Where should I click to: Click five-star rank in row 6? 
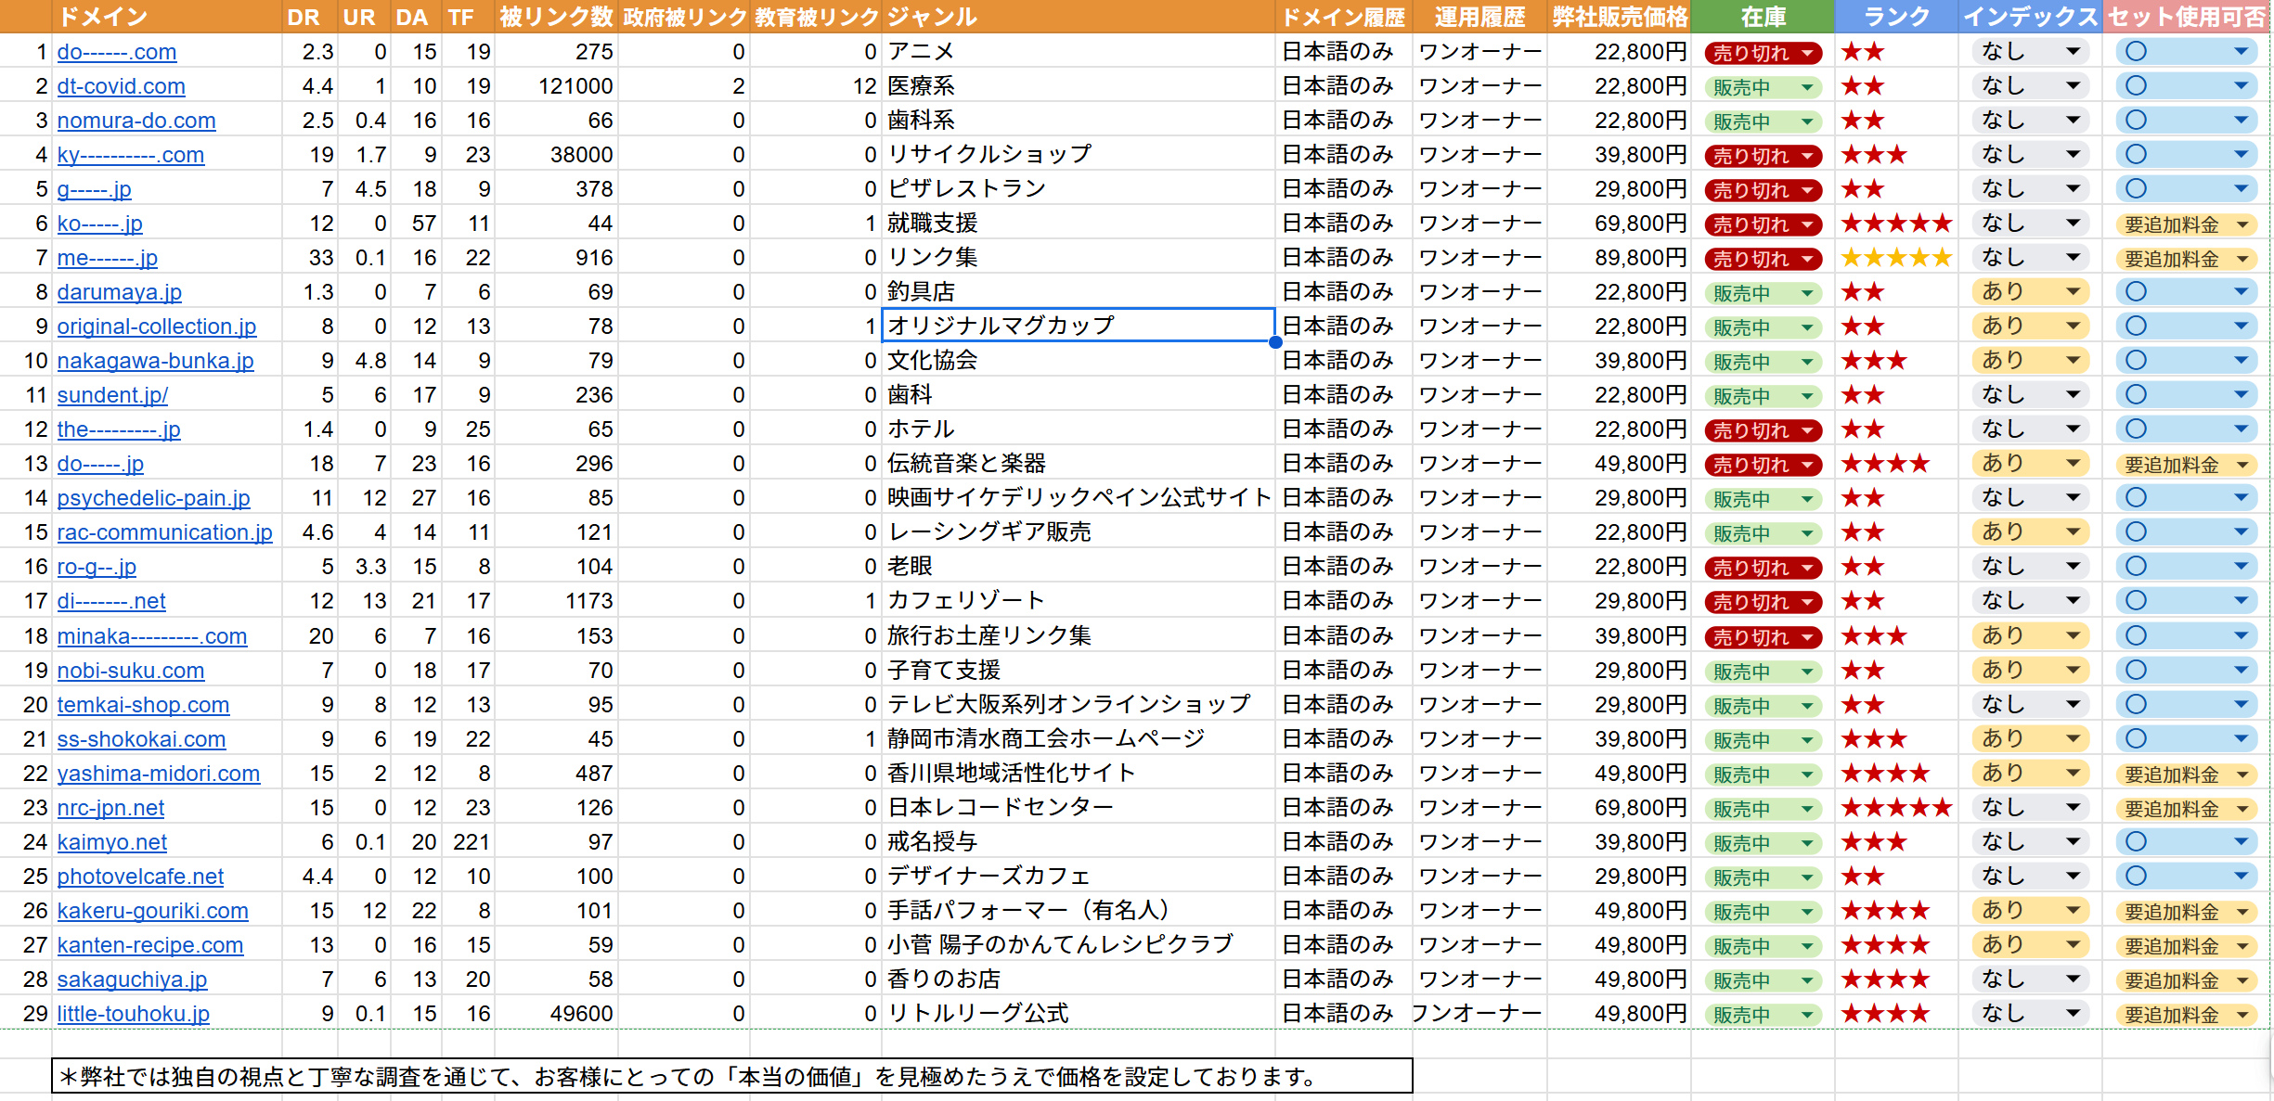(1895, 224)
